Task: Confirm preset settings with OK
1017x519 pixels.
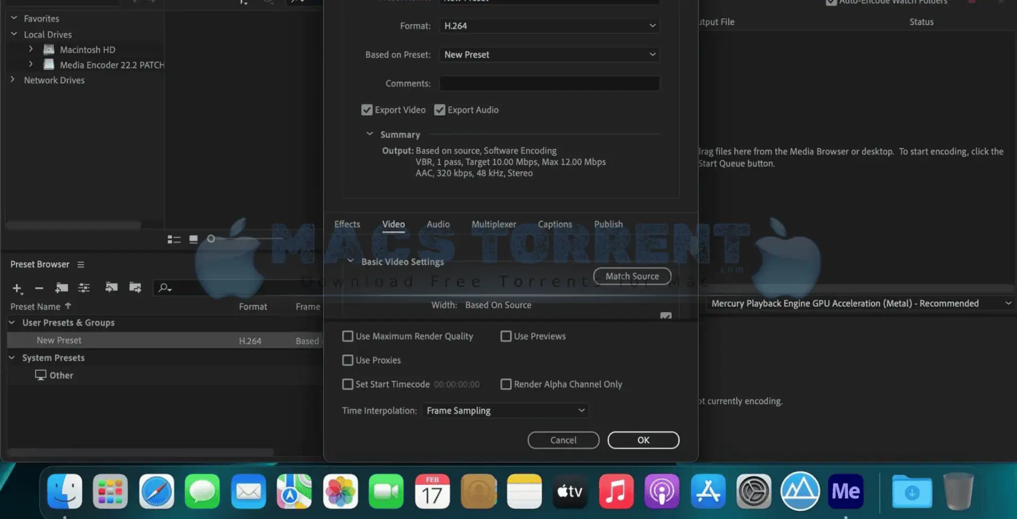Action: point(643,440)
